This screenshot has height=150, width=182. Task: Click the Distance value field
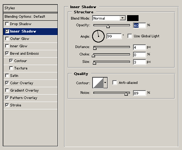(139, 47)
